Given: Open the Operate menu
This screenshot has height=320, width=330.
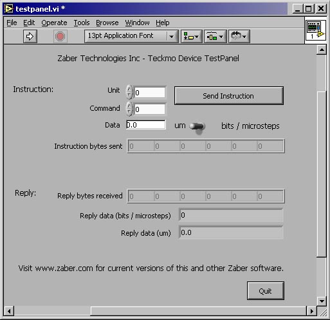Looking at the screenshot, I should pos(54,23).
